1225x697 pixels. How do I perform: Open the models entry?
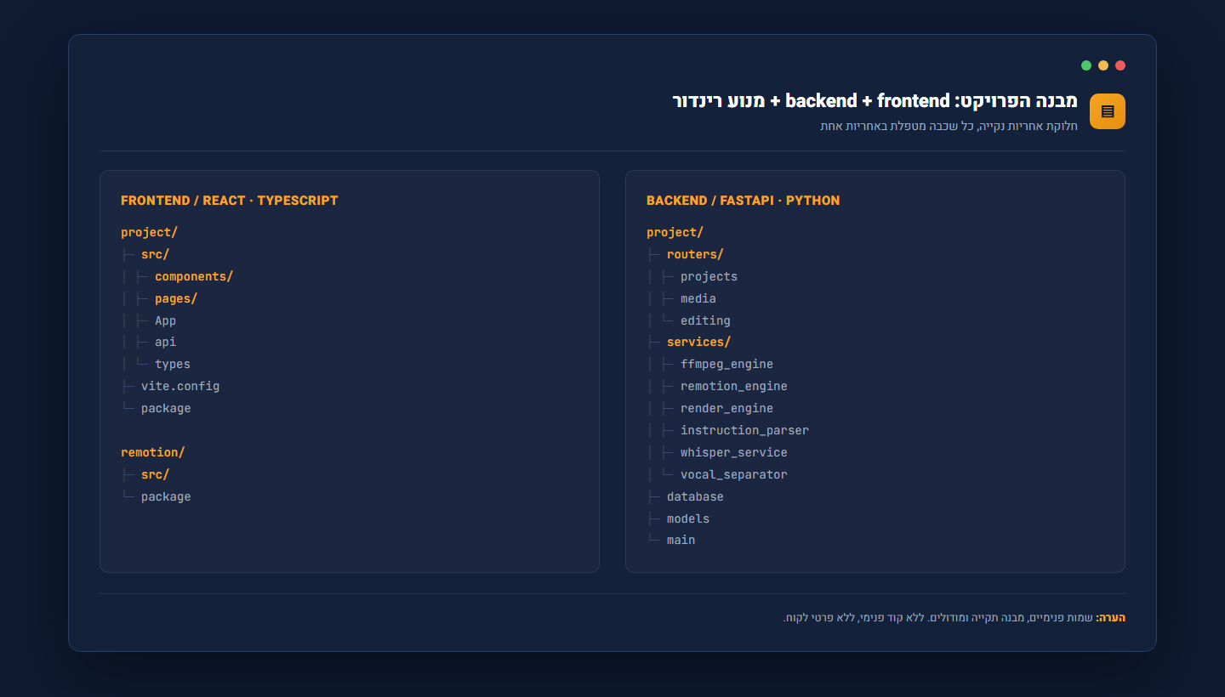[x=688, y=518]
